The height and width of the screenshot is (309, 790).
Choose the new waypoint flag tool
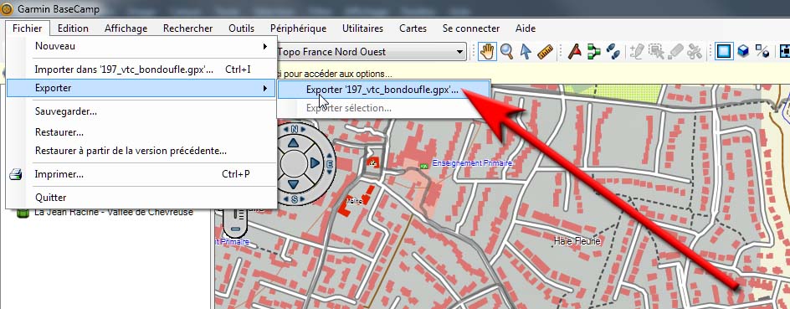pyautogui.click(x=575, y=51)
